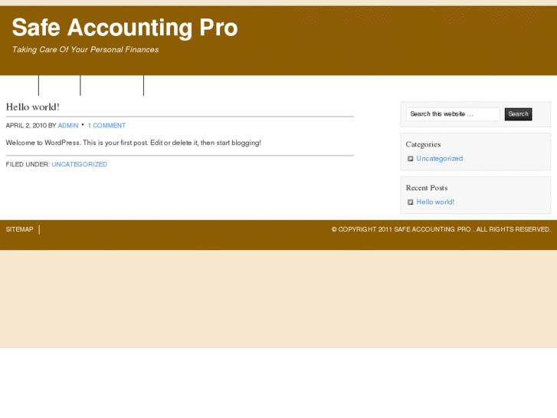View the 1 COMMENT link
557x418 pixels.
[106, 126]
